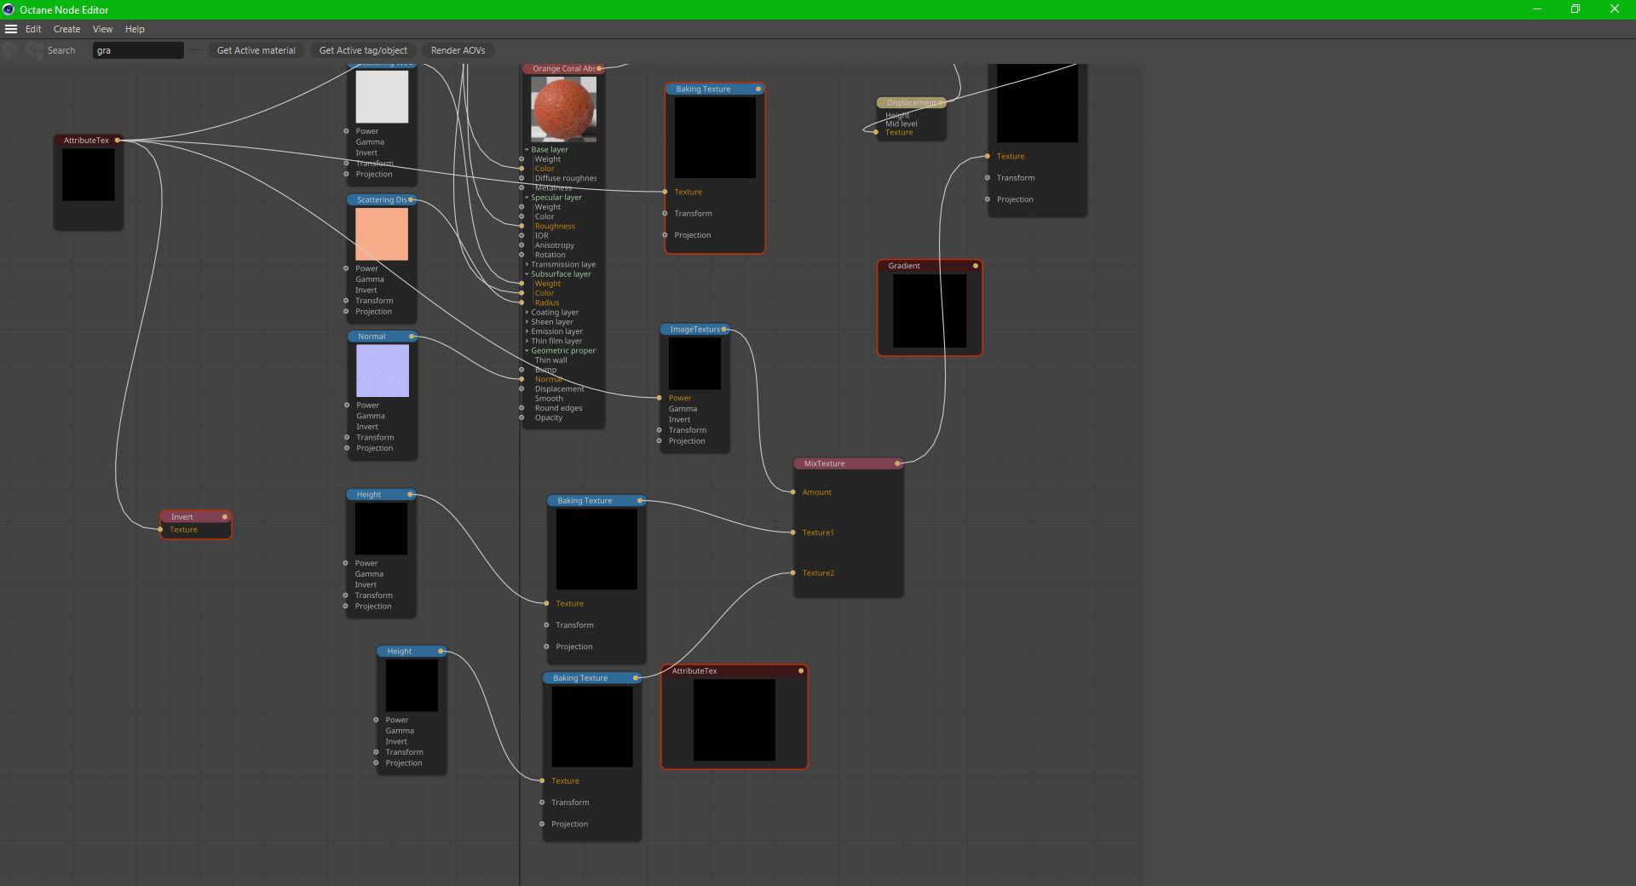Image resolution: width=1636 pixels, height=886 pixels.
Task: Expand the Thin film layer section
Action: [x=527, y=342]
